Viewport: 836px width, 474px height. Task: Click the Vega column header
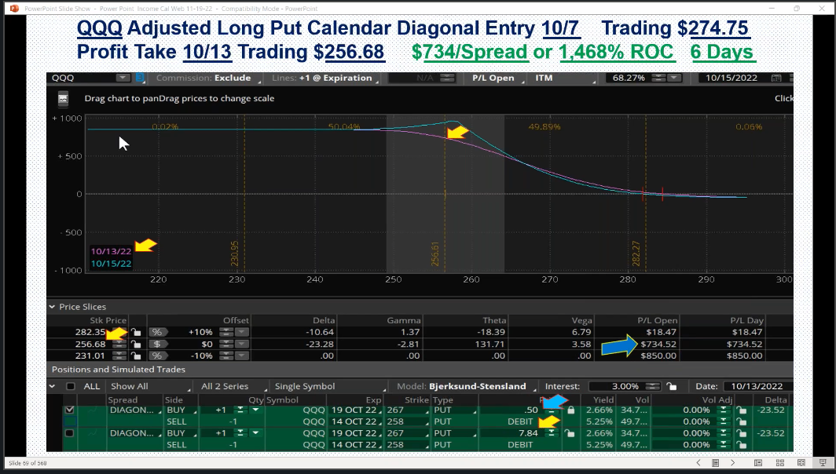(581, 320)
